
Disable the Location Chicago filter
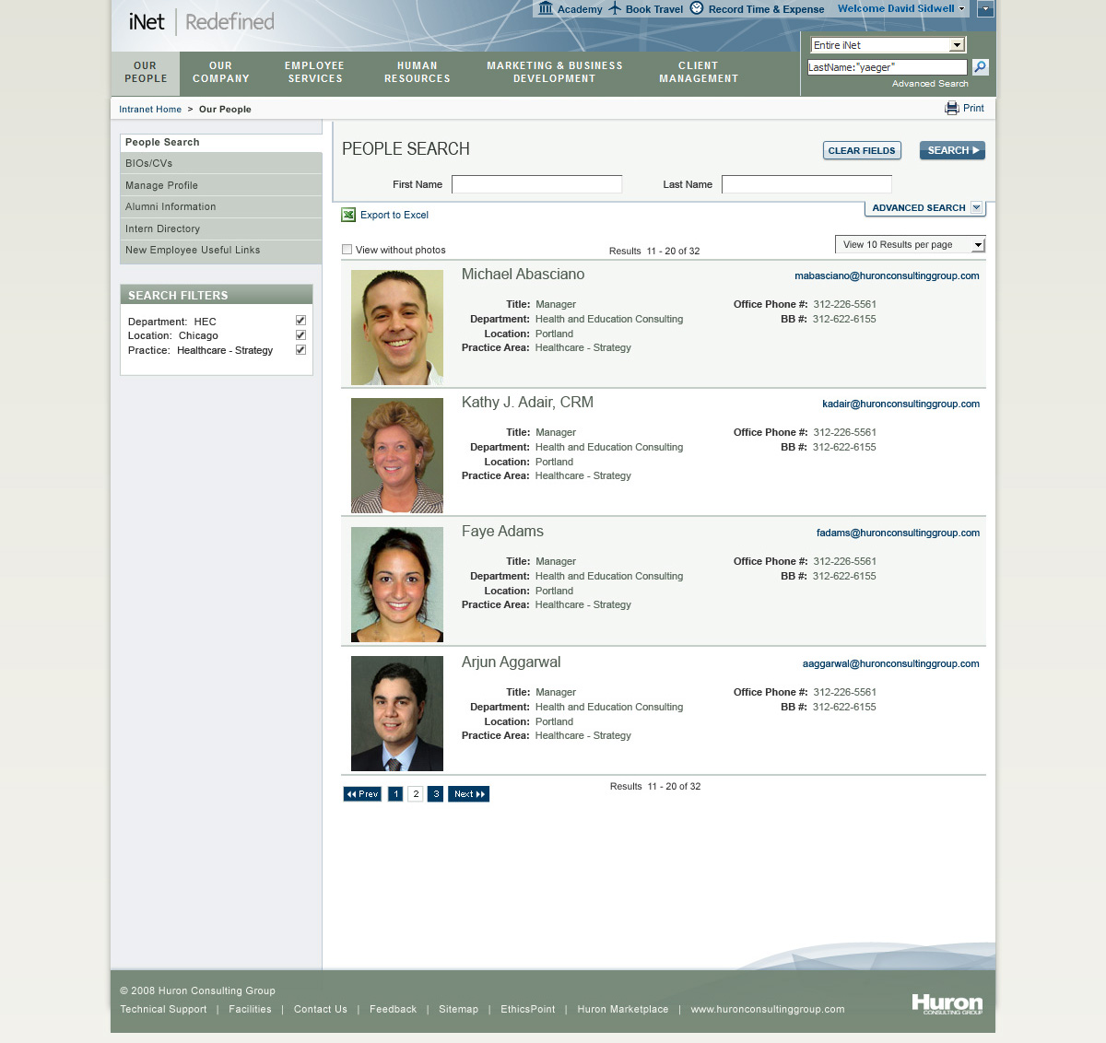(x=300, y=334)
